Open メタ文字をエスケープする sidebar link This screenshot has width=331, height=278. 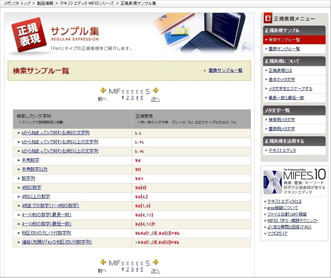click(x=290, y=89)
